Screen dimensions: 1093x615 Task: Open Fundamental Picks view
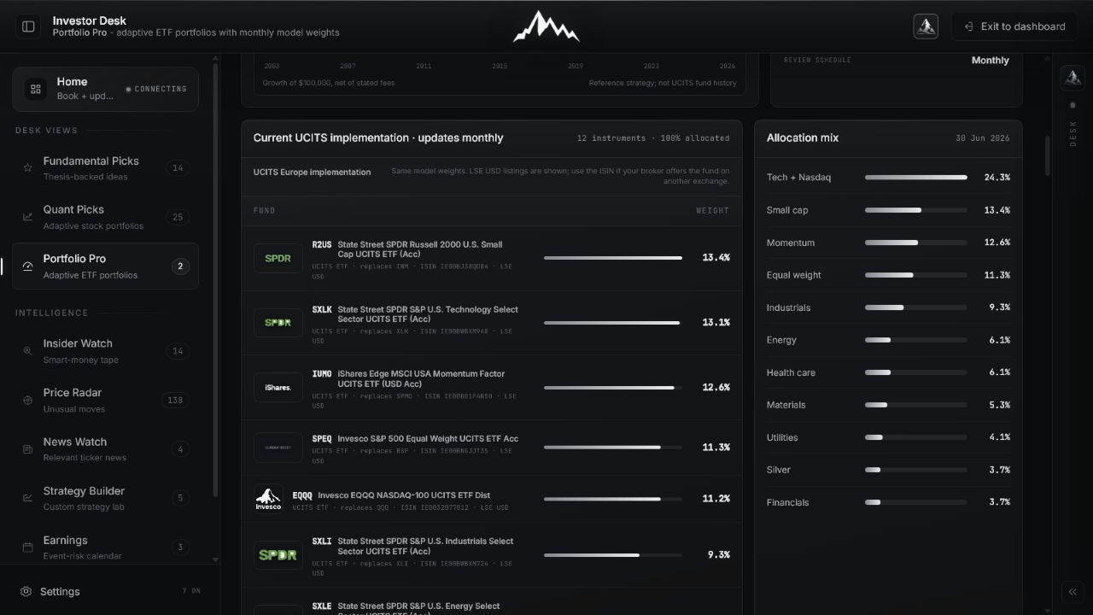pyautogui.click(x=105, y=168)
